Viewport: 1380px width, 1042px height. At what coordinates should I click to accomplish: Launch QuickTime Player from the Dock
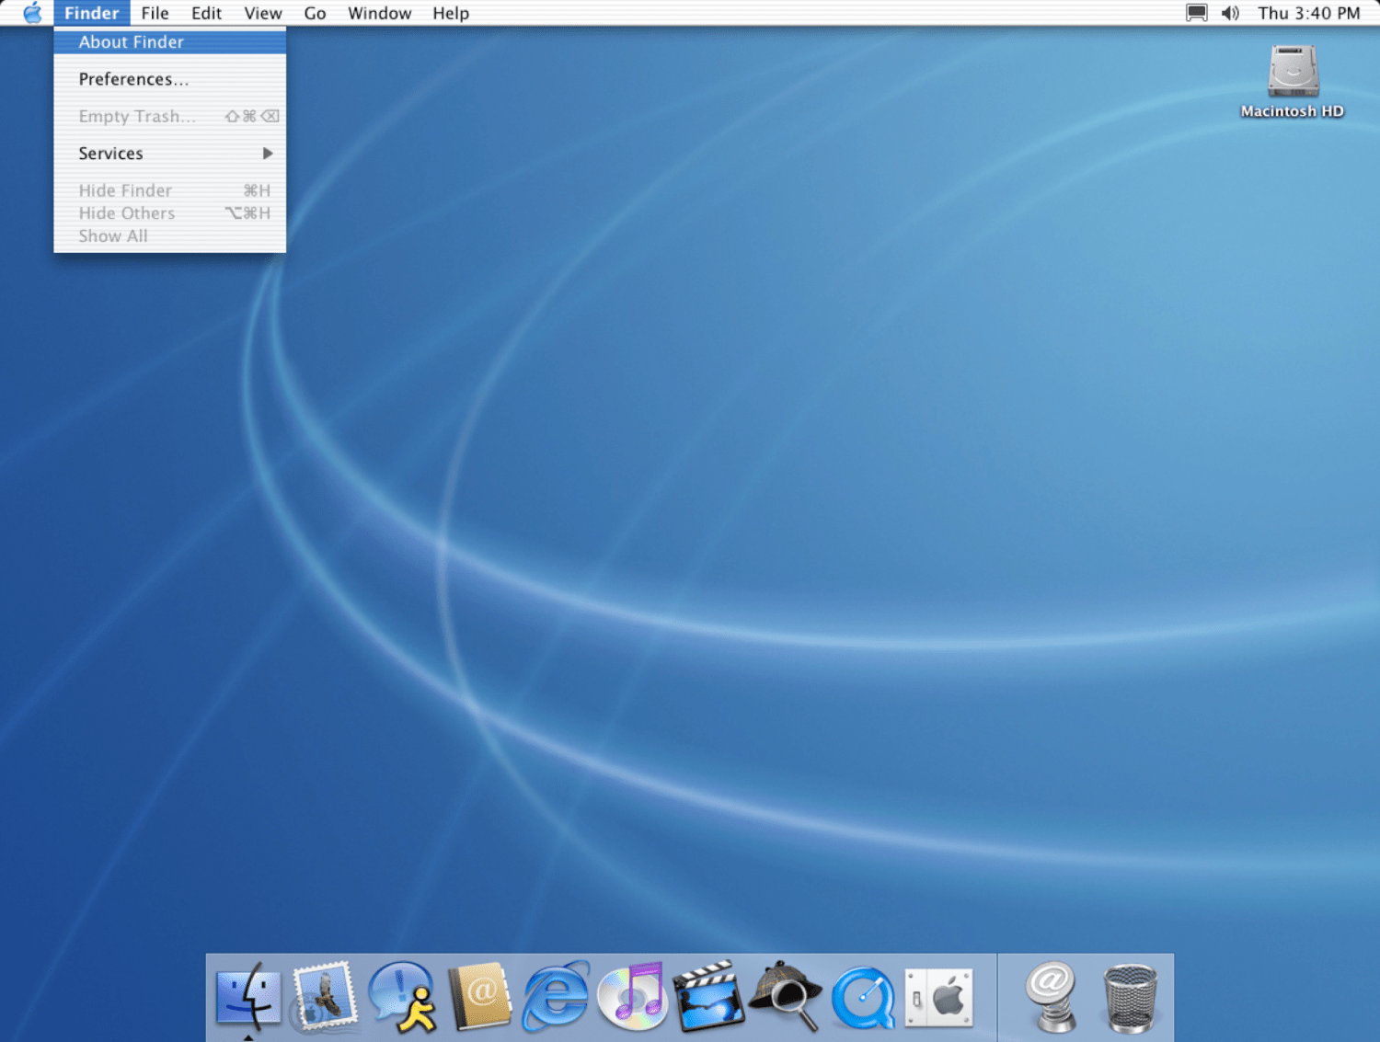point(862,998)
